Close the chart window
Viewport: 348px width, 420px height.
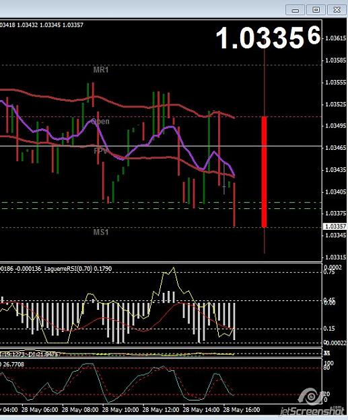coord(337,10)
